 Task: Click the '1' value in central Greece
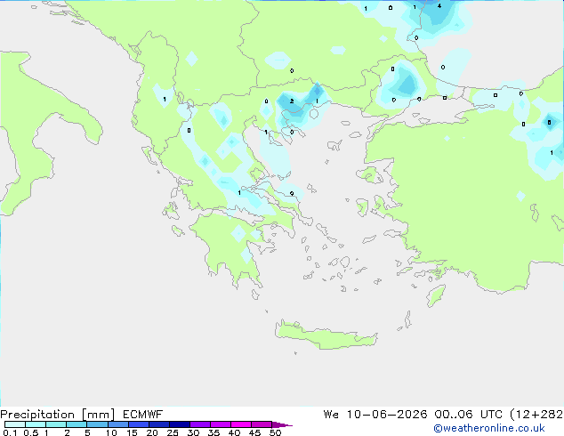tap(239, 193)
